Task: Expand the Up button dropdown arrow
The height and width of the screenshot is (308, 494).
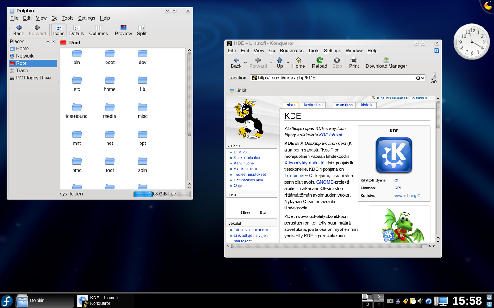Action: pos(288,63)
